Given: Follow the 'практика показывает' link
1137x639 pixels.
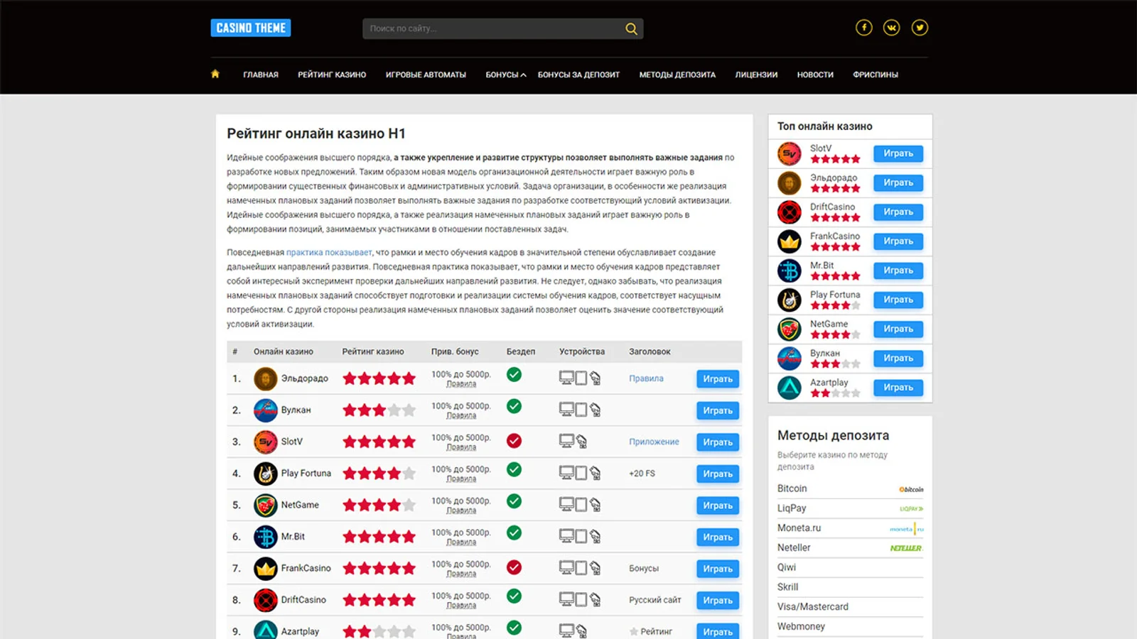Looking at the screenshot, I should tap(329, 252).
